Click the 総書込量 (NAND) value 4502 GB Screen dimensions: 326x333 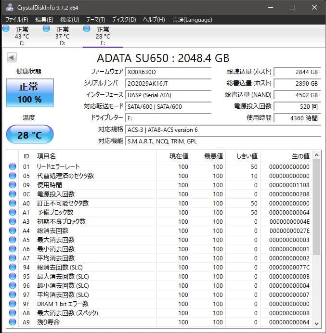(x=297, y=95)
